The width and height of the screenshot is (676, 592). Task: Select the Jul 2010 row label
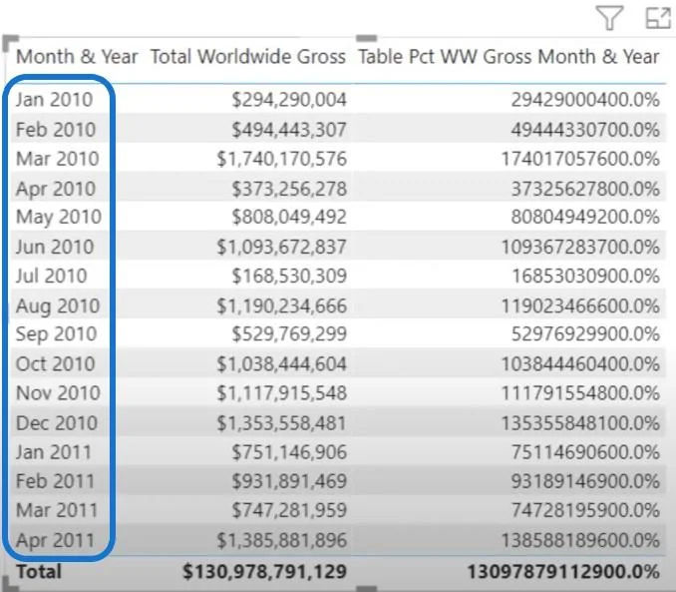(x=52, y=276)
